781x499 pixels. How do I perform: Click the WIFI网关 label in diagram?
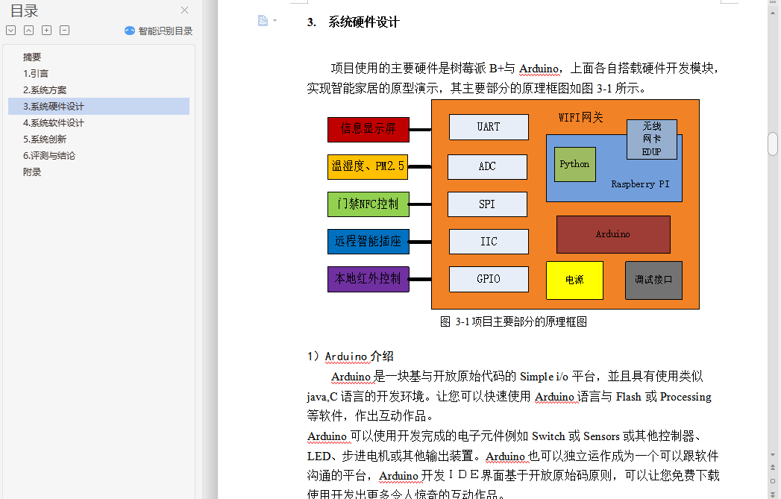pos(581,118)
